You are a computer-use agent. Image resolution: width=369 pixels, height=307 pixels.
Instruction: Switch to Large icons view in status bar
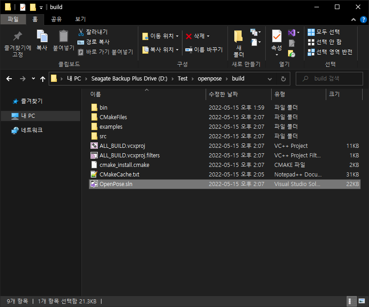click(x=362, y=301)
